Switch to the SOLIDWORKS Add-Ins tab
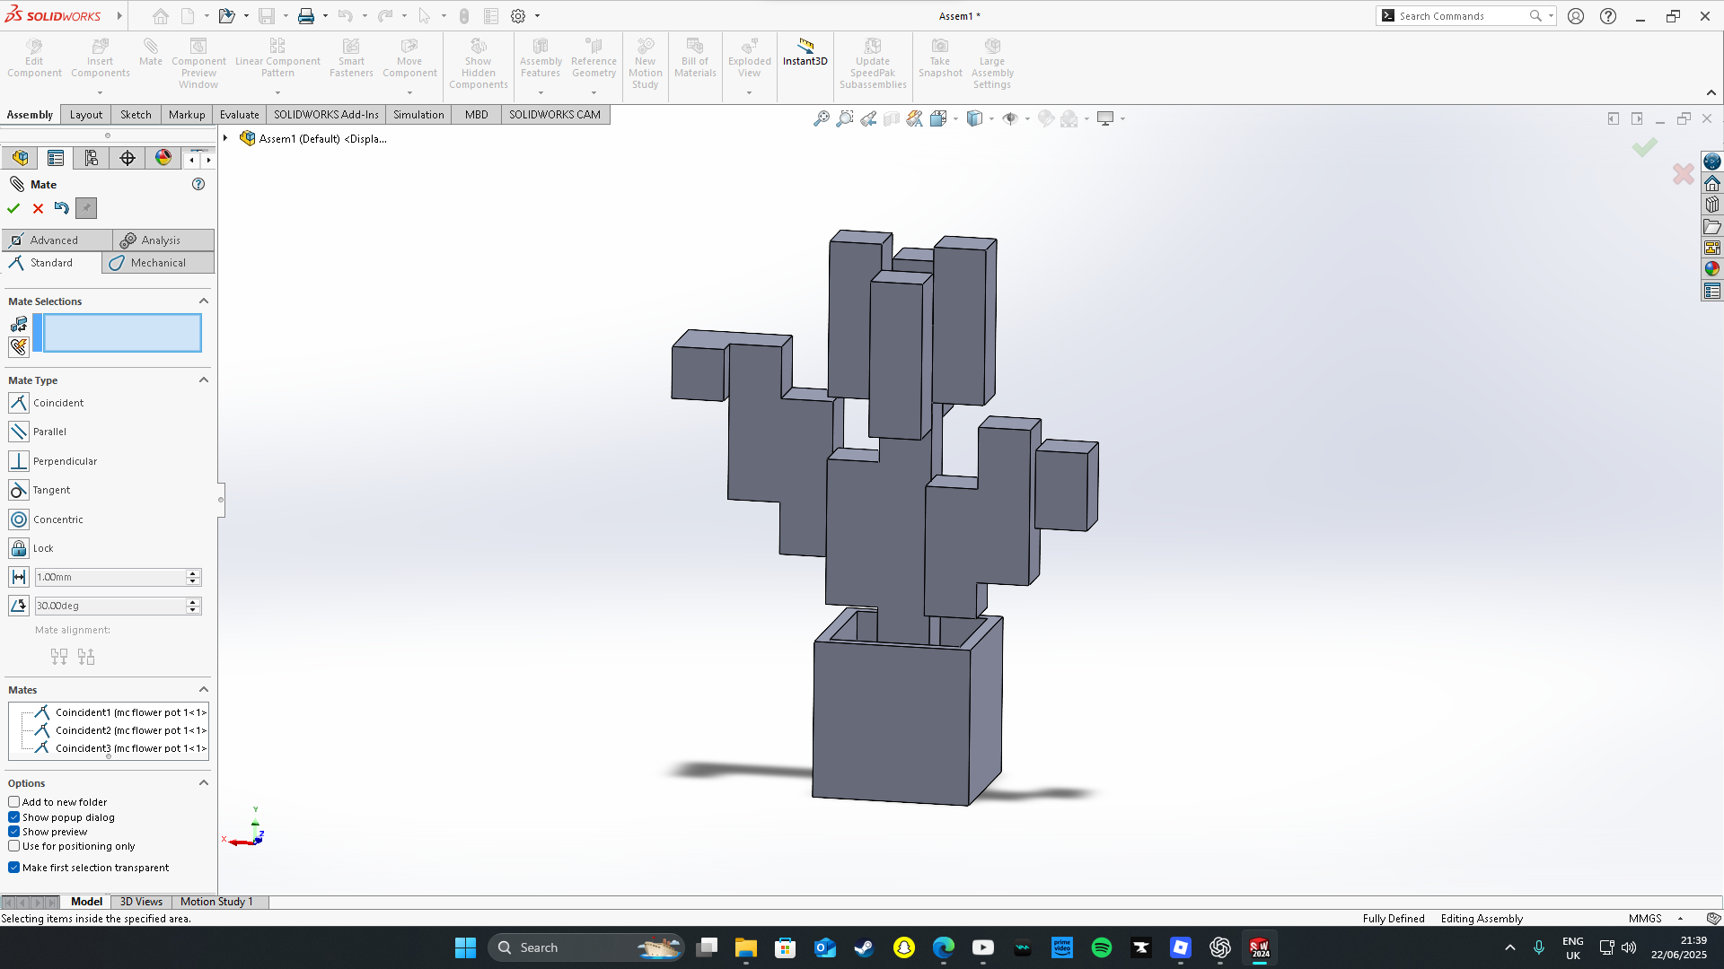Image resolution: width=1724 pixels, height=969 pixels. [326, 115]
